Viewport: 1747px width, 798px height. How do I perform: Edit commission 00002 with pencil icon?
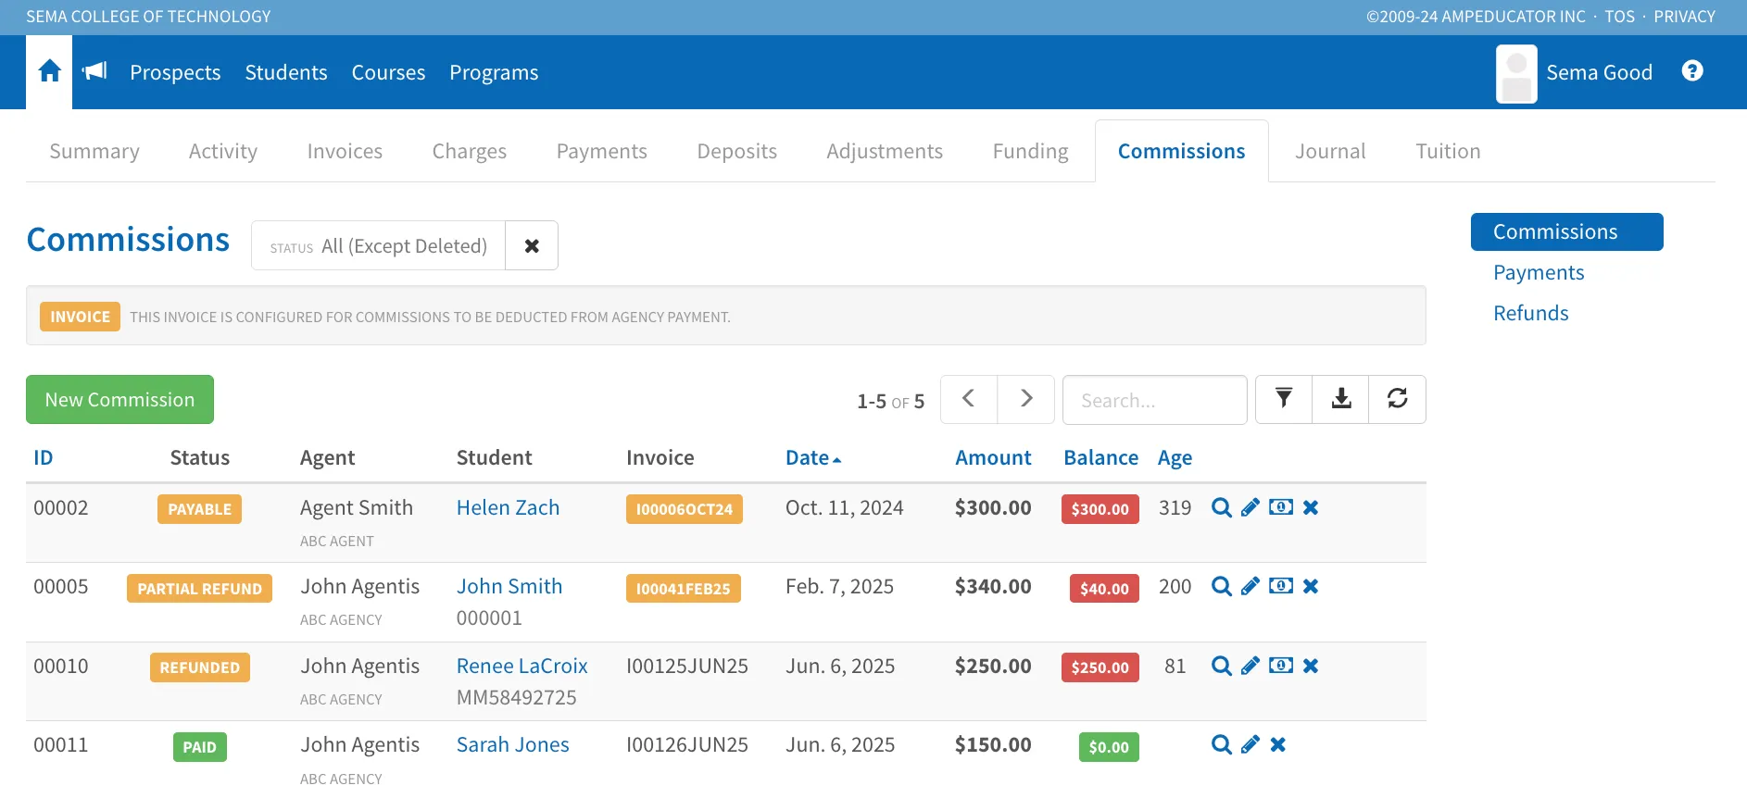pos(1251,507)
